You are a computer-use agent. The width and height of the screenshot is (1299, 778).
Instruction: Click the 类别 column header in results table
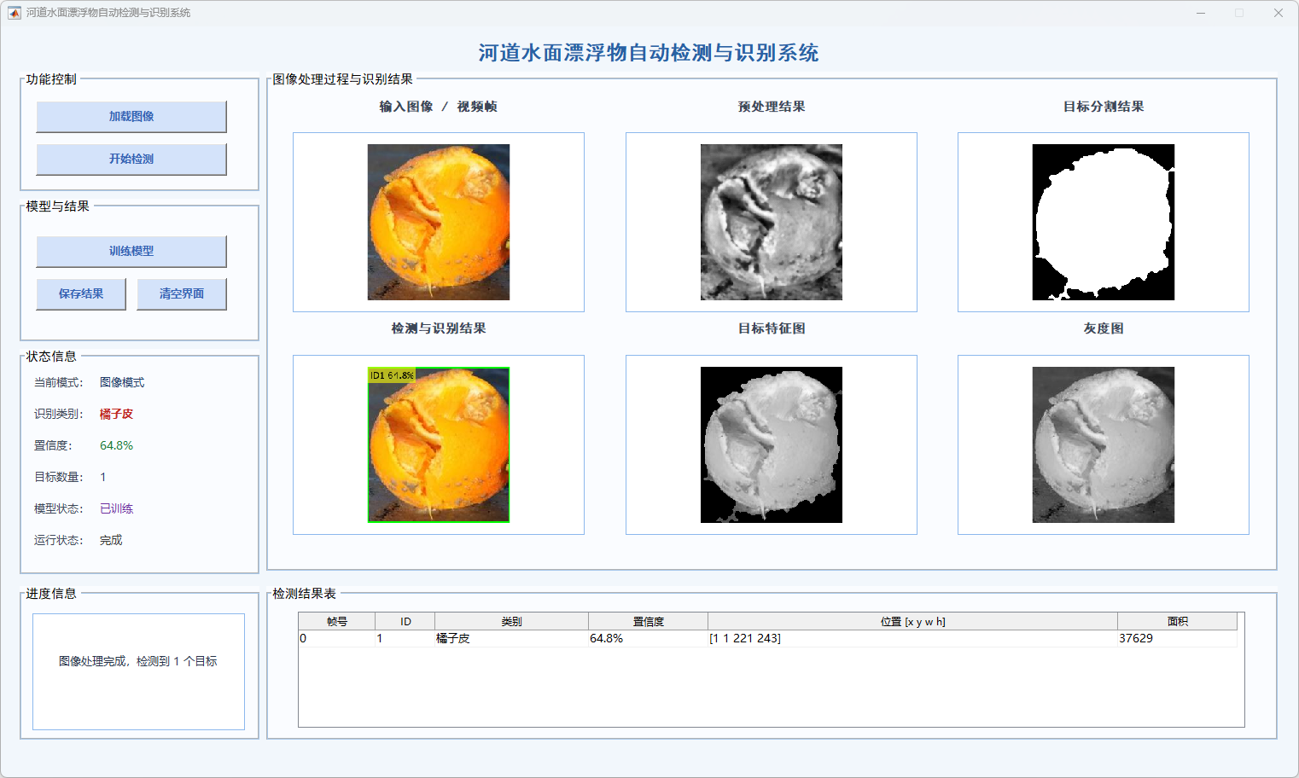(x=511, y=621)
